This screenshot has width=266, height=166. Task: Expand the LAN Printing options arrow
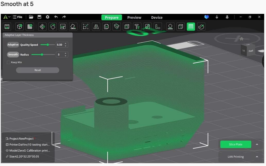(257, 157)
